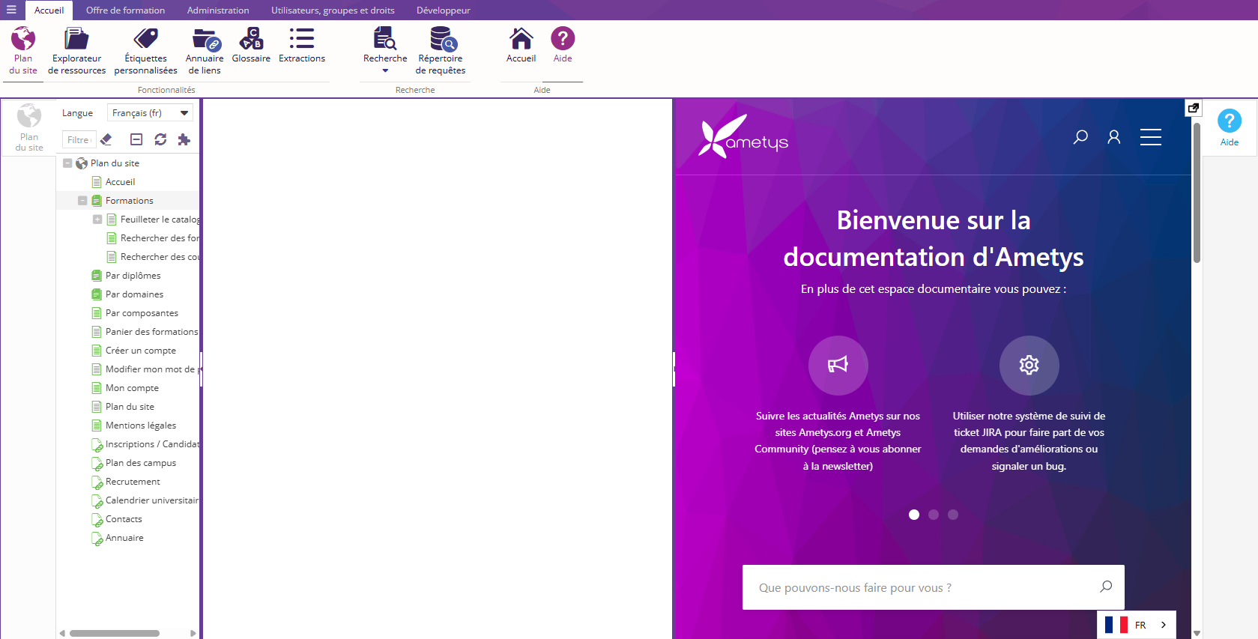Open purple Aide icon in ribbon
Screen dimensions: 1258x639
point(563,45)
